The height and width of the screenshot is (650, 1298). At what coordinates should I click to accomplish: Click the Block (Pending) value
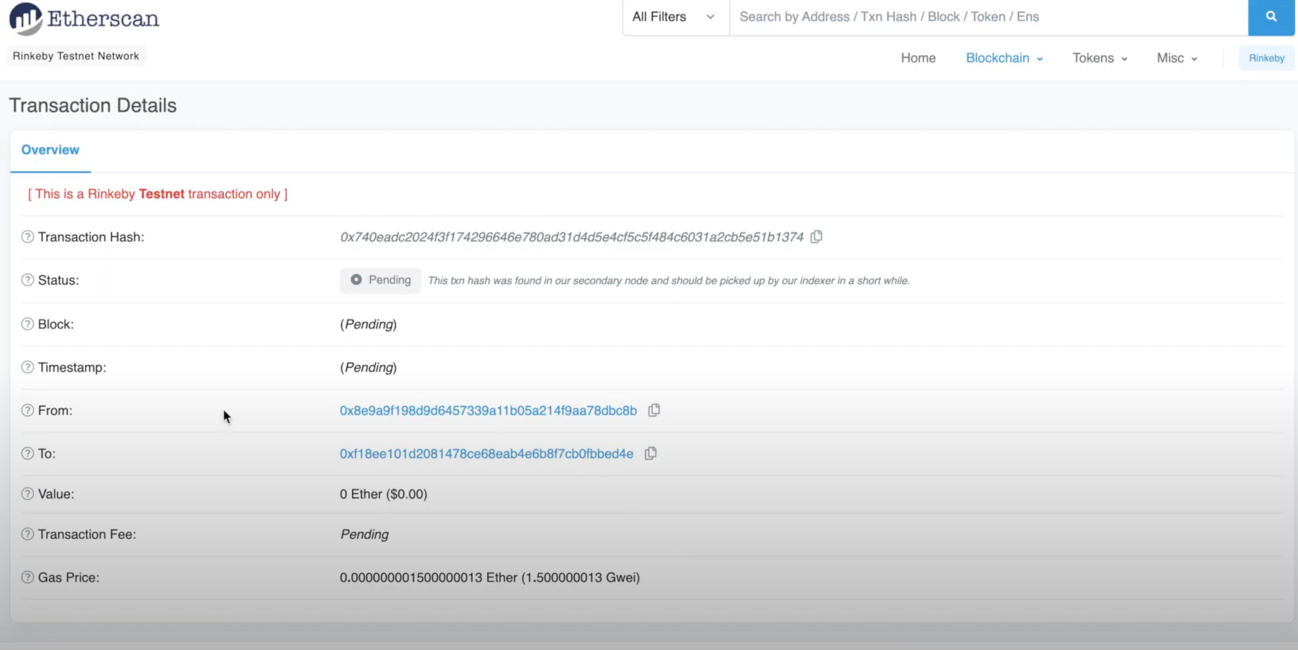pos(368,324)
